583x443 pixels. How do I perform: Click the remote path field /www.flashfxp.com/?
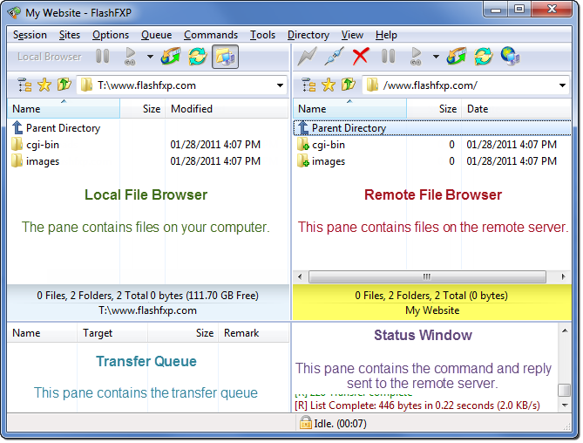pyautogui.click(x=466, y=85)
